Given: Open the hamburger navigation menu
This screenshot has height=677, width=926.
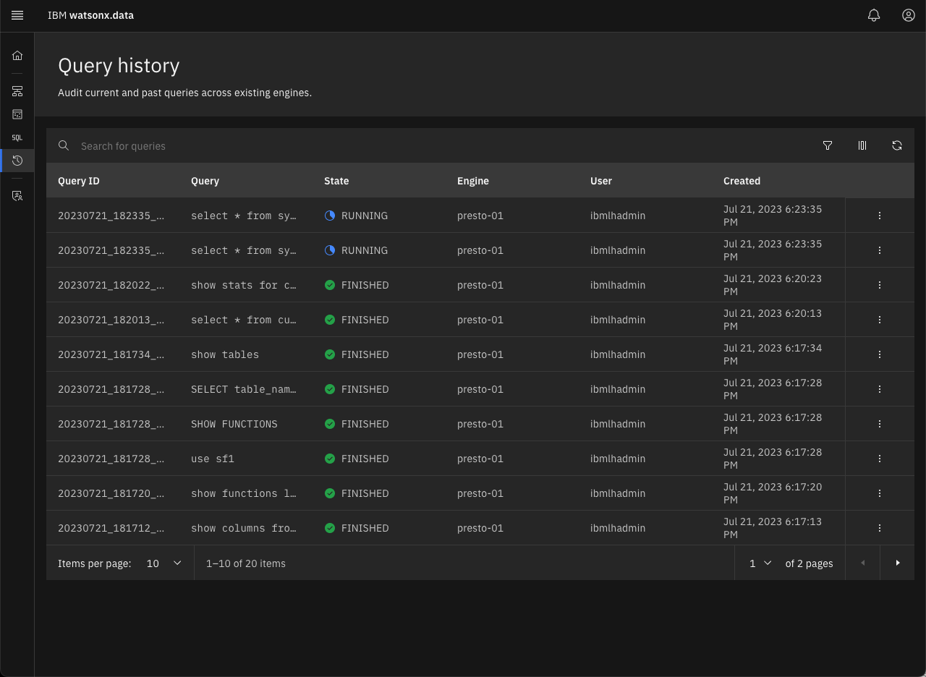Looking at the screenshot, I should pos(17,15).
